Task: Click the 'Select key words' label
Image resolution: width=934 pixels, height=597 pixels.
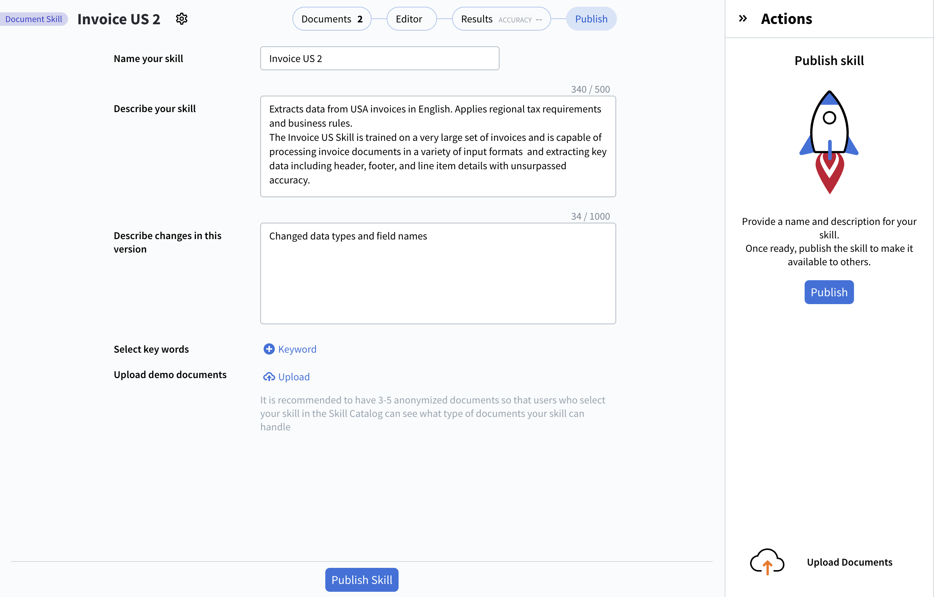Action: [x=151, y=349]
